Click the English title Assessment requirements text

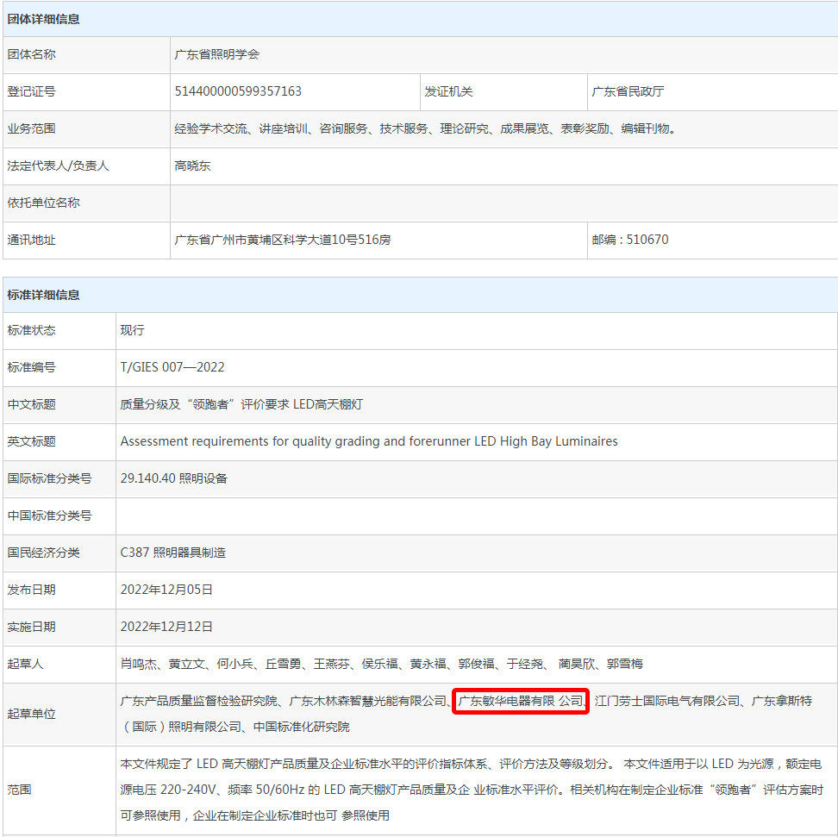tap(368, 441)
